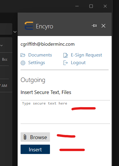Click the folder icon beside Documents
Image resolution: width=119 pixels, height=166 pixels.
[x=23, y=55]
